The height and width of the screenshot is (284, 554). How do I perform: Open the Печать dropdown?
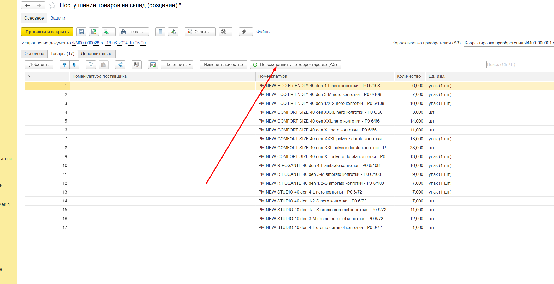[134, 32]
